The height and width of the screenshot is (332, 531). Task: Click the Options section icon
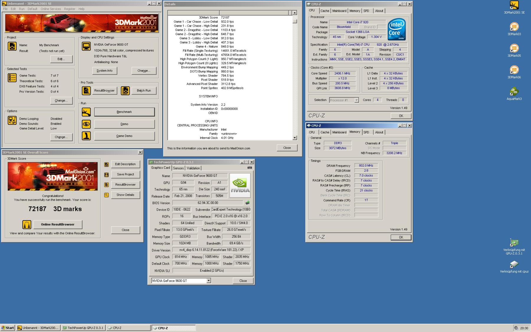(x=12, y=120)
